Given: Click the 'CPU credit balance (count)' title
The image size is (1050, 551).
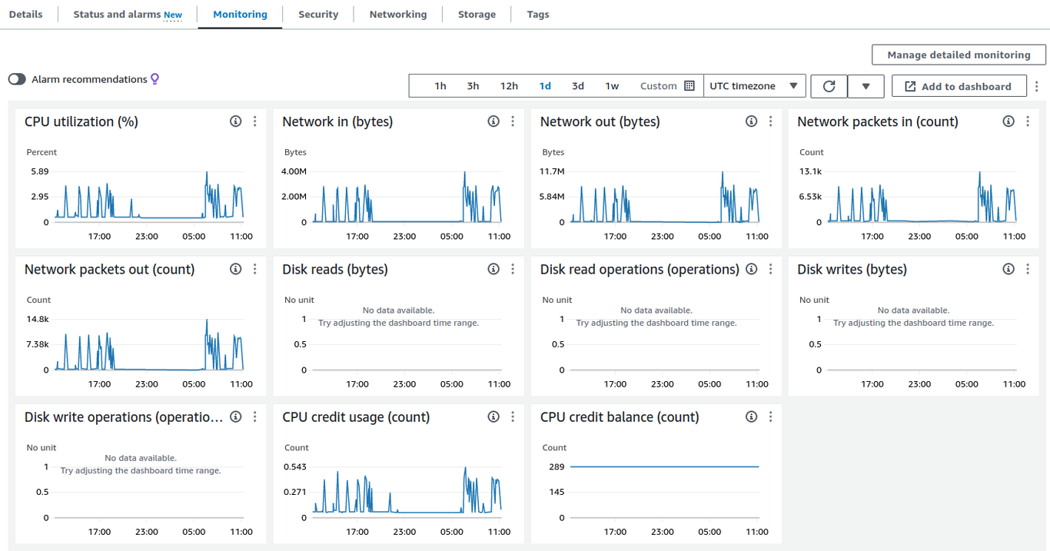Looking at the screenshot, I should 620,417.
